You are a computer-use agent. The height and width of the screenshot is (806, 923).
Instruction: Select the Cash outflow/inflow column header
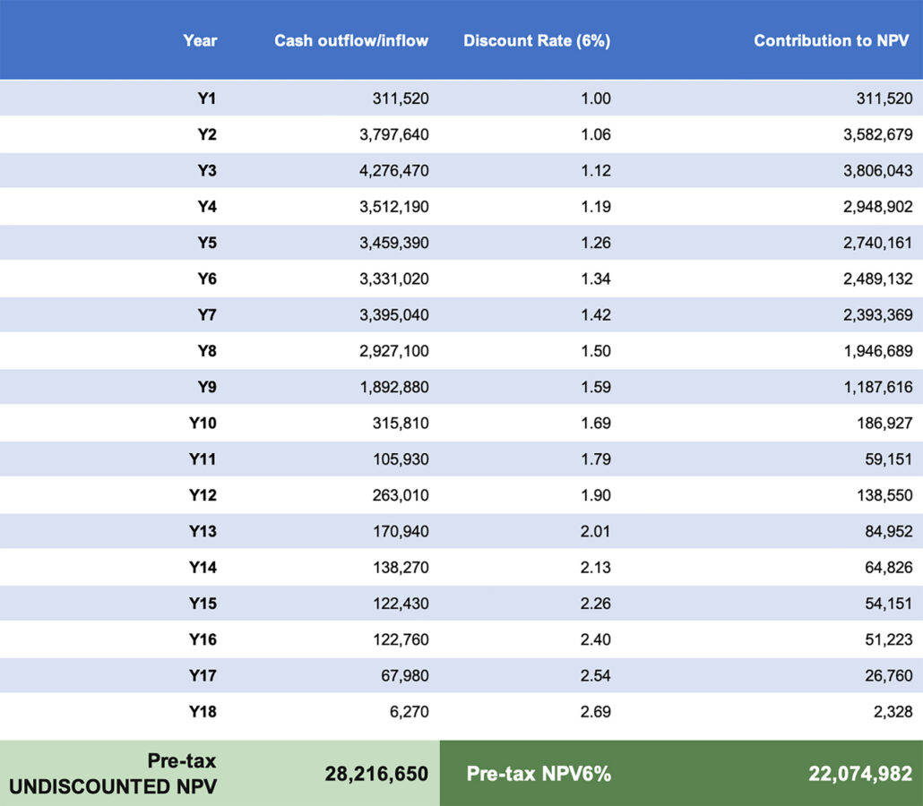(x=351, y=40)
